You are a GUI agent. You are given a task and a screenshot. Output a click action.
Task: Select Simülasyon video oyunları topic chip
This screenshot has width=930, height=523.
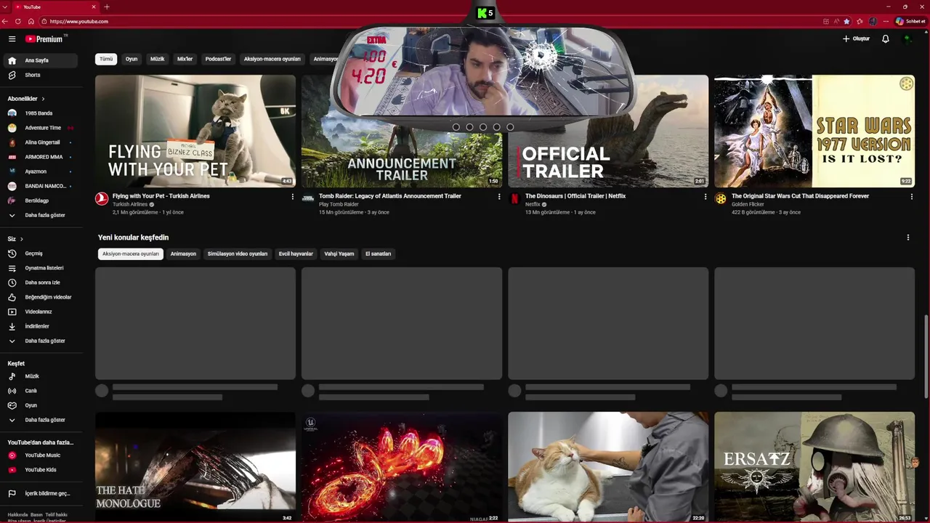238,254
